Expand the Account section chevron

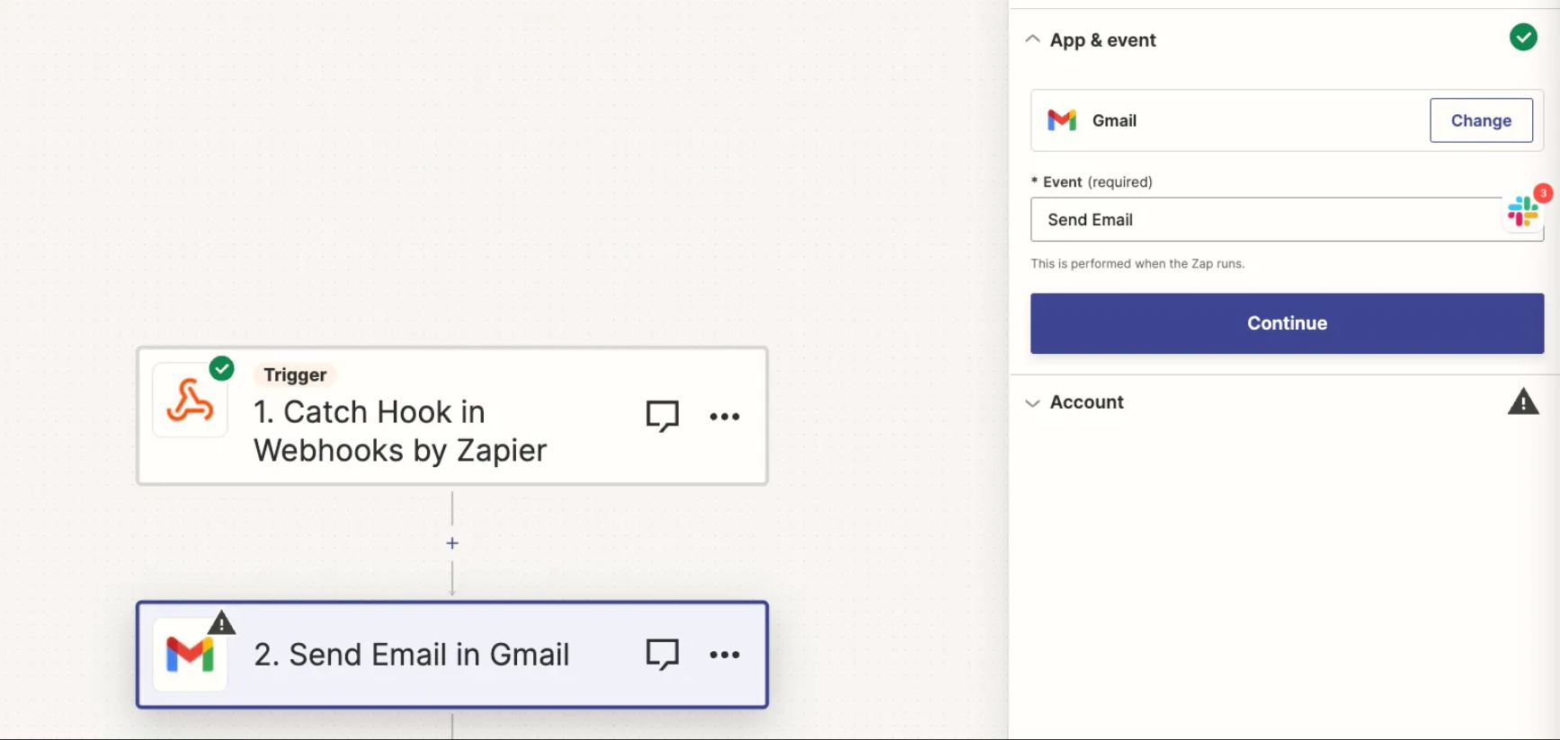(1032, 402)
